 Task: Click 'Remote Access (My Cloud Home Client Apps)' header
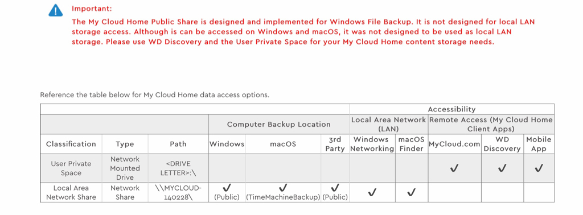(x=491, y=125)
